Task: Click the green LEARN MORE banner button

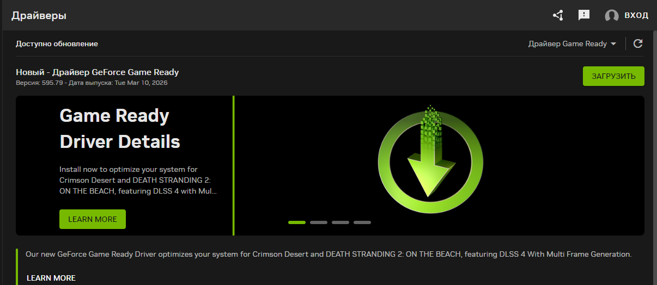Action: (93, 219)
